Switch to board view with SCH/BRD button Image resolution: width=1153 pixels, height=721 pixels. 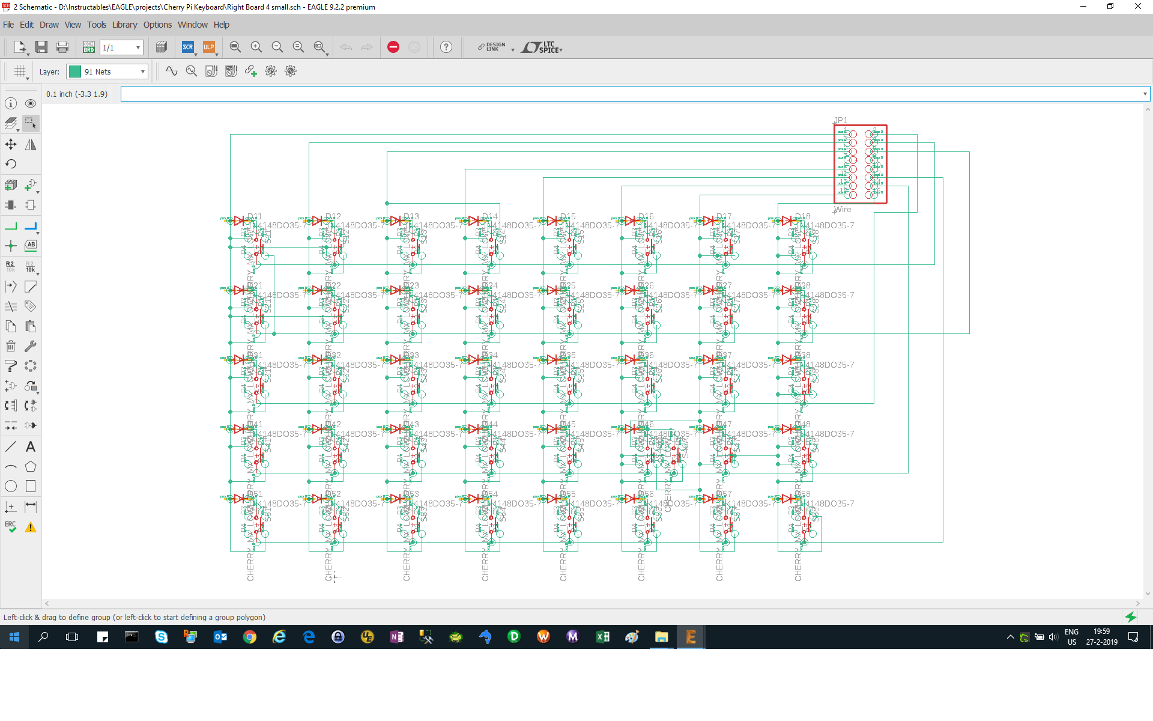(88, 47)
